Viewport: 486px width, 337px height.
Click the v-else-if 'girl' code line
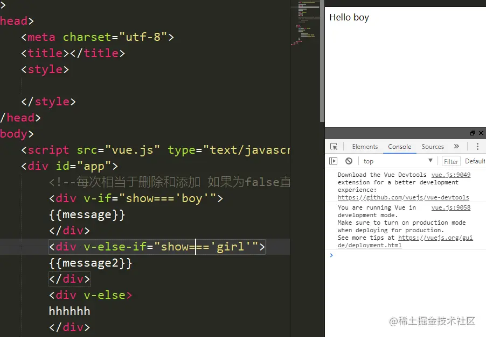tap(157, 247)
